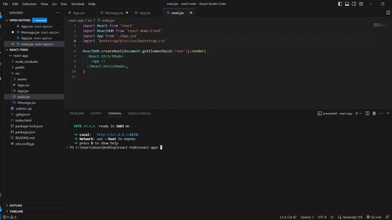Split the editor to the right
This screenshot has width=392, height=220.
pyautogui.click(x=388, y=12)
